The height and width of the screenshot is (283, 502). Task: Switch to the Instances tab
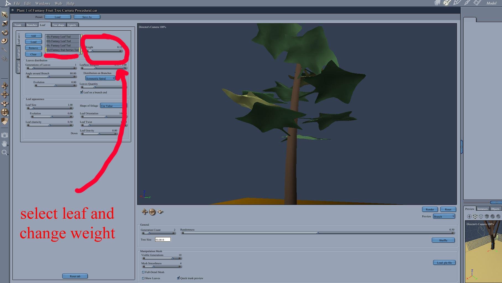point(483,209)
